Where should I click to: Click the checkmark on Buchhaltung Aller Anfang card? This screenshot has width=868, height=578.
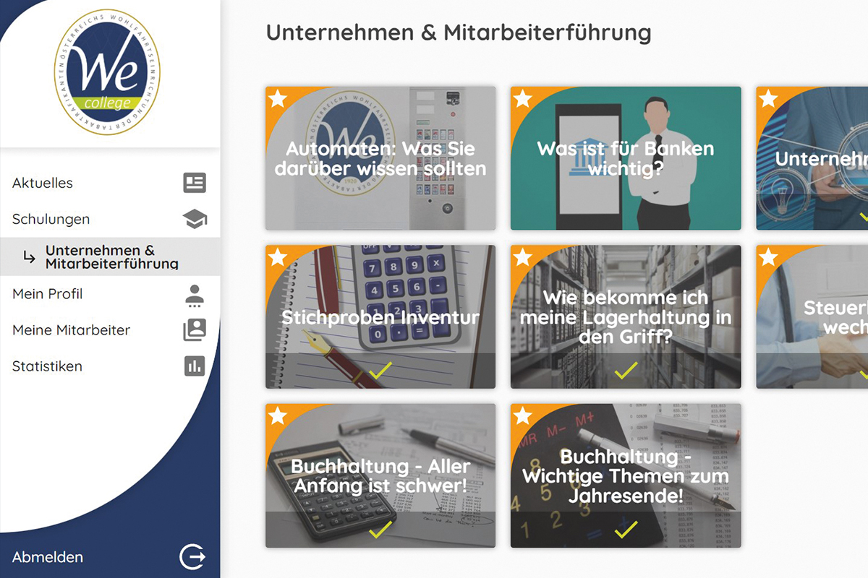[x=380, y=530]
